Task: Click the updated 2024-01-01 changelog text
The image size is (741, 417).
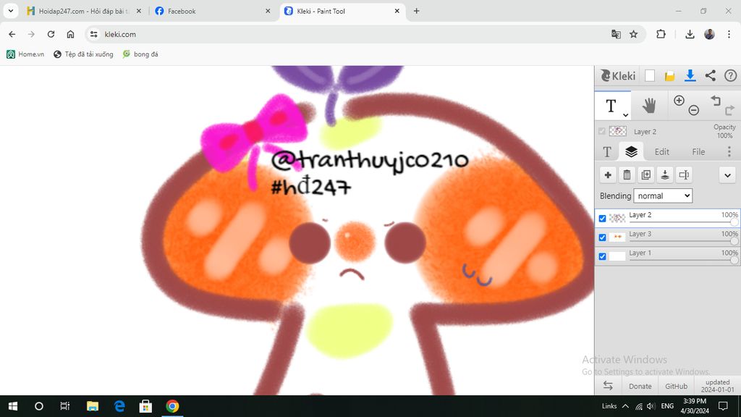Action: [717, 386]
